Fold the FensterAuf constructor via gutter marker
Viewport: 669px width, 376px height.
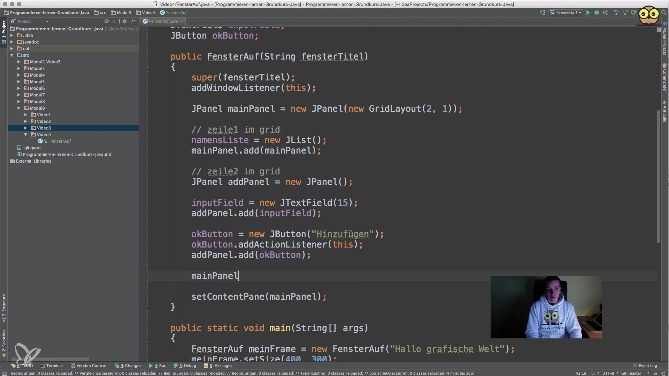(147, 69)
